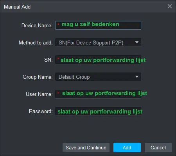Viewport: 176px width, 156px height.
Task: Open the Method to add dropdown
Action: point(98,43)
